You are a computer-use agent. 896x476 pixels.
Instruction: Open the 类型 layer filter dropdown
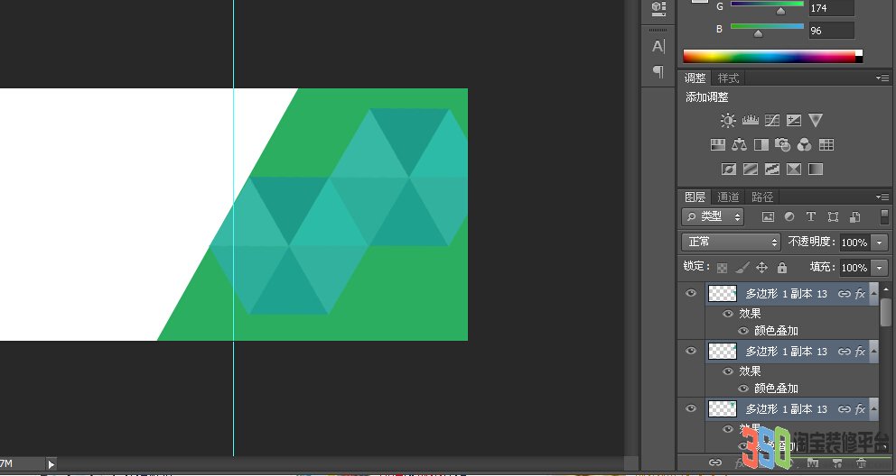coord(713,216)
